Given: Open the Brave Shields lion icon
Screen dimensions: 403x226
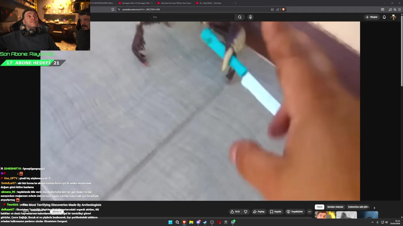Looking at the screenshot, I should pos(283,9).
